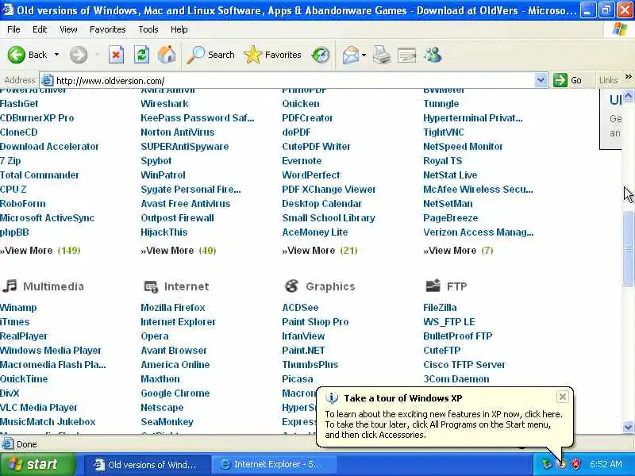Screen dimensions: 635x476
Task: Click the Windows XP tour tray icon
Action: tap(561, 464)
